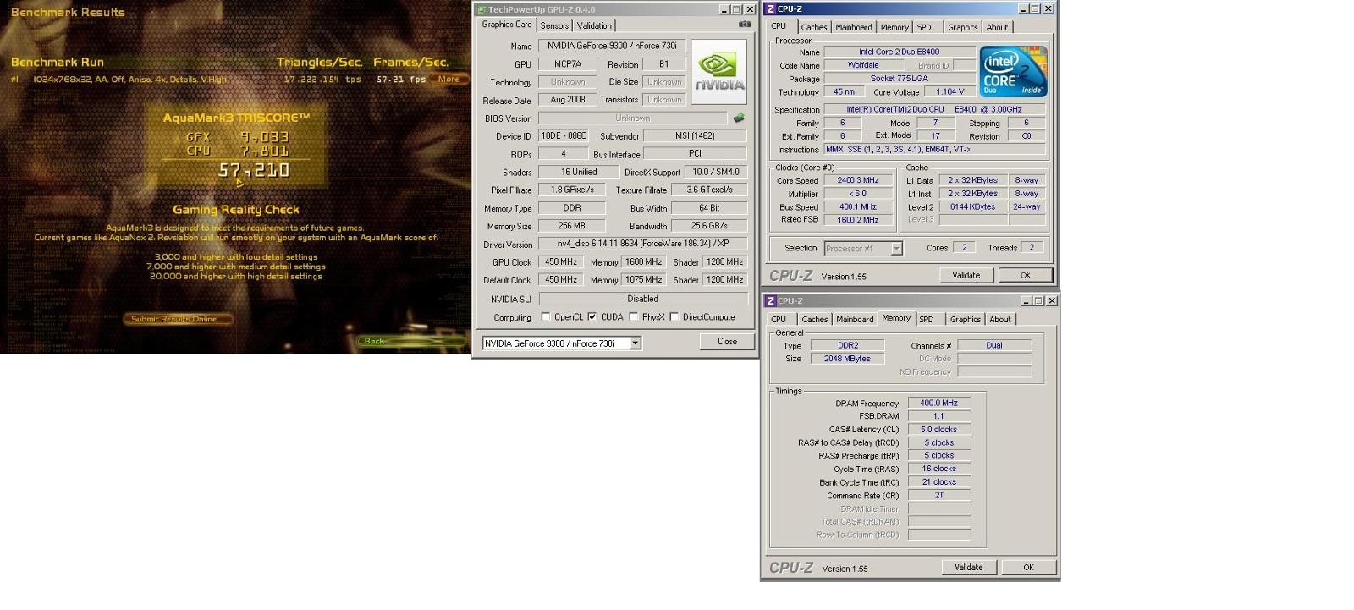Switch to GPU-Z Sensors tab
The height and width of the screenshot is (610, 1354).
tap(555, 25)
